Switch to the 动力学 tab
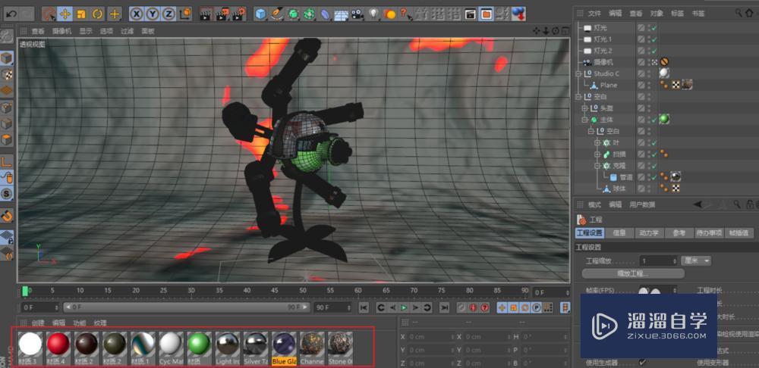Image resolution: width=759 pixels, height=368 pixels. (650, 233)
